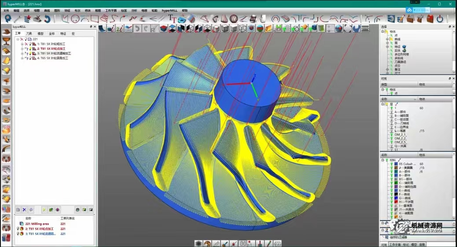Expand the 曲线 node in selection panel
Image resolution: width=457 pixels, height=247 pixels.
387,39
